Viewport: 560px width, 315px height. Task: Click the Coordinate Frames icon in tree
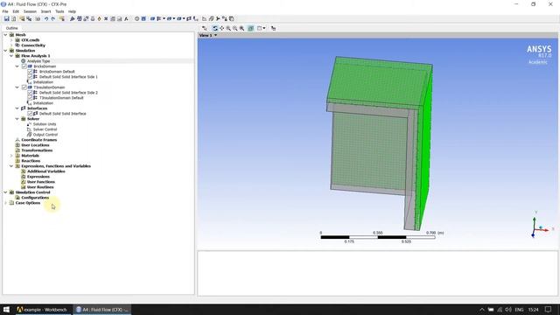click(17, 140)
